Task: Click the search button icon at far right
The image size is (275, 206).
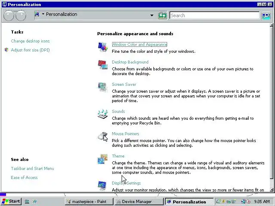Action: pyautogui.click(x=266, y=15)
